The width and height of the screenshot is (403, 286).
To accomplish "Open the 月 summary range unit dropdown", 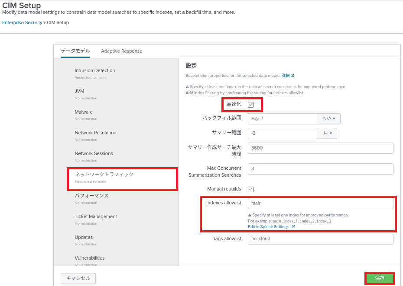I will 327,133.
